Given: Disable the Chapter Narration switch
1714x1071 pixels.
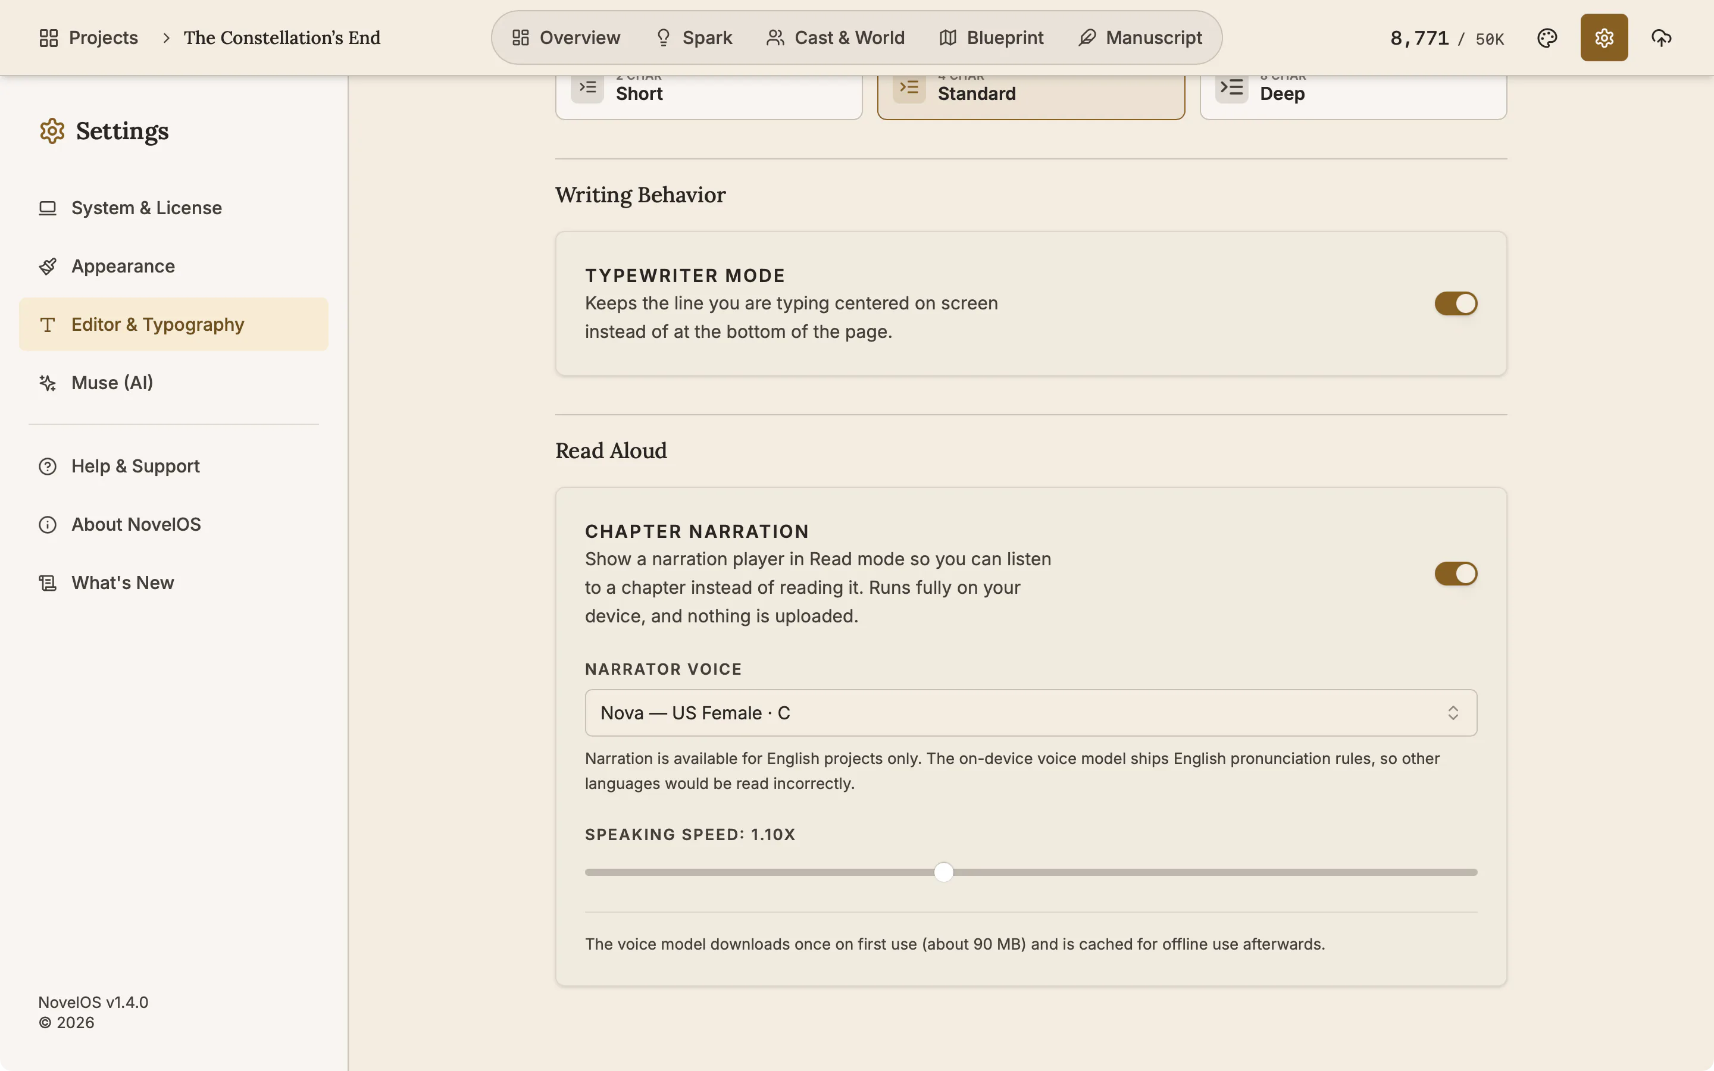Looking at the screenshot, I should 1456,574.
